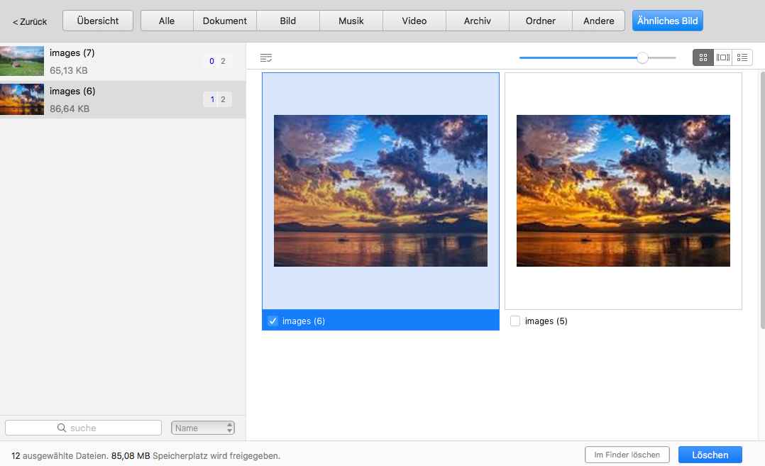
Task: Click the images (5) sunset preview
Action: pyautogui.click(x=623, y=191)
